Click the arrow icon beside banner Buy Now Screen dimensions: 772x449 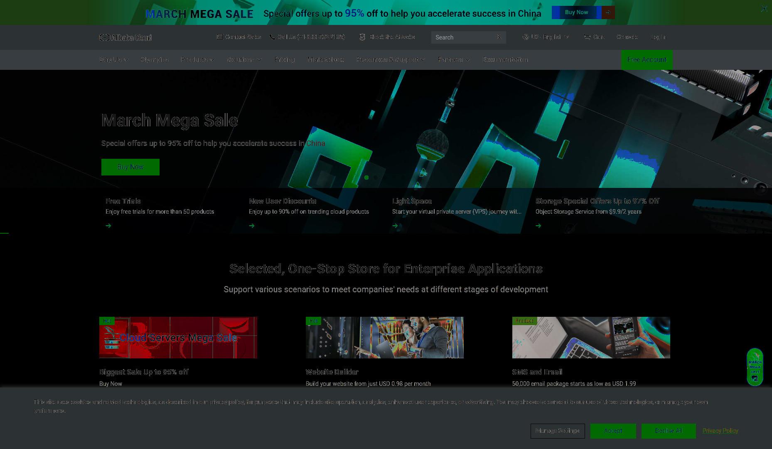pyautogui.click(x=608, y=12)
